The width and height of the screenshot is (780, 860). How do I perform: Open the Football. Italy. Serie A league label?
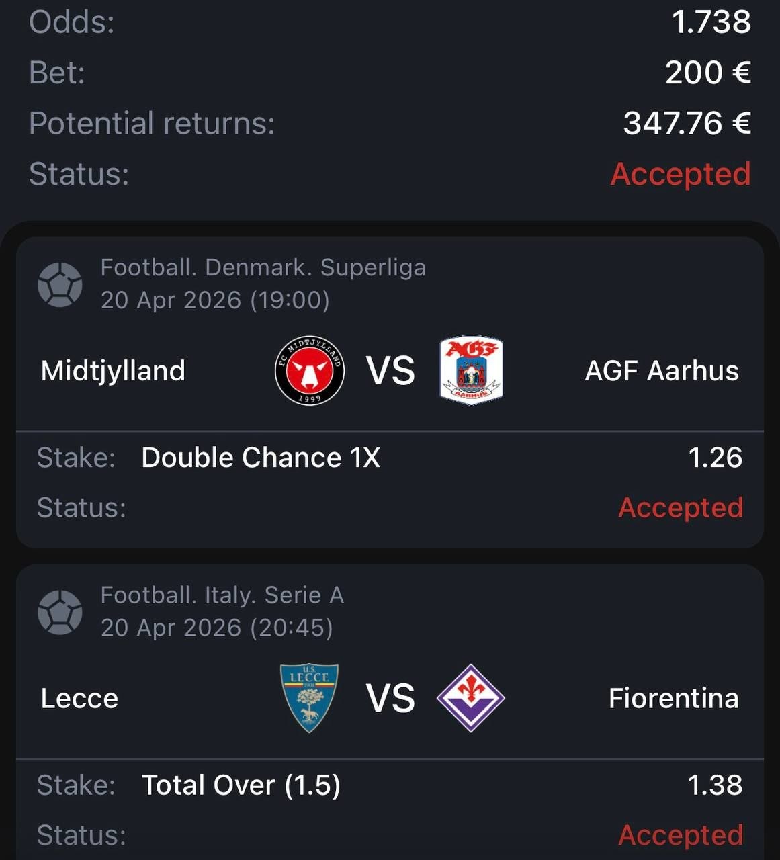[x=222, y=595]
